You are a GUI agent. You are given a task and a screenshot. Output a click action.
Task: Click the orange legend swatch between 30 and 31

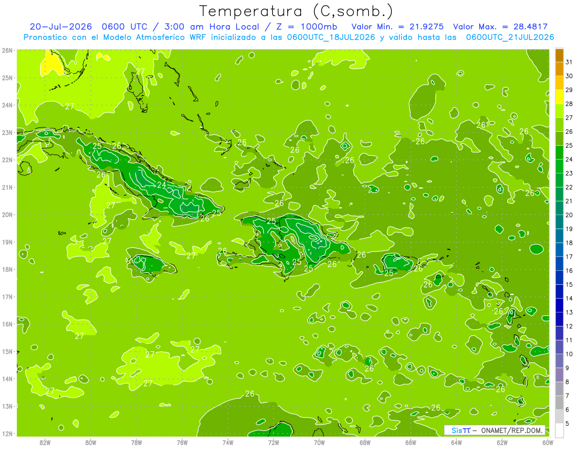coord(559,69)
